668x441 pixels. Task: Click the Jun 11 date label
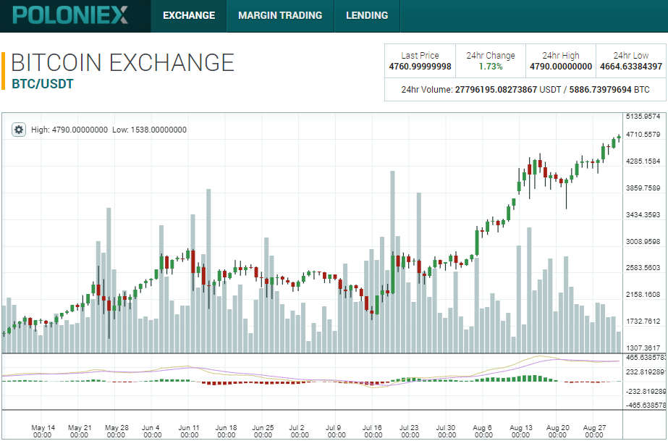pos(190,431)
